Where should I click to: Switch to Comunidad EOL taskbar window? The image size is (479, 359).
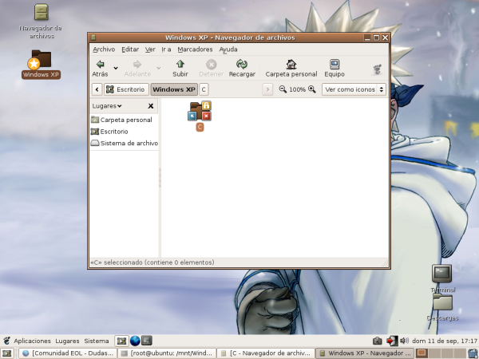68,353
